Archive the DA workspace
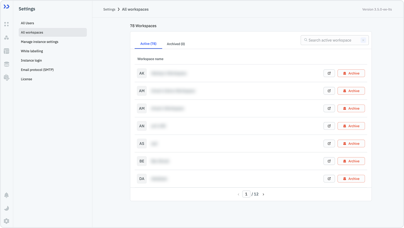404x228 pixels. click(x=351, y=179)
